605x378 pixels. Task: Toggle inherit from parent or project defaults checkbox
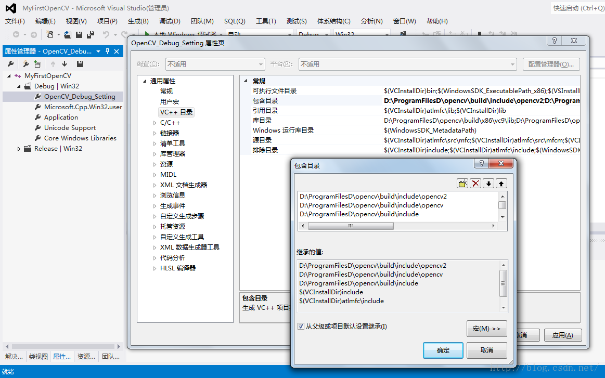click(x=301, y=327)
